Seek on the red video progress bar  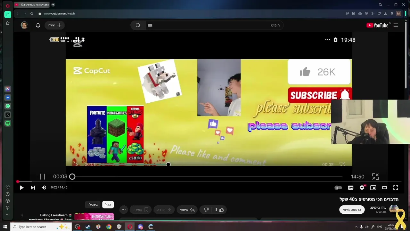(x=209, y=182)
